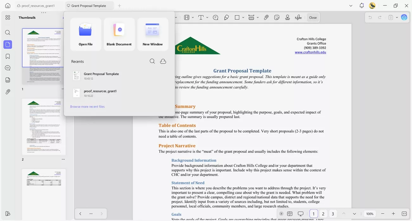Open the sticky note comment tool

(x=216, y=17)
